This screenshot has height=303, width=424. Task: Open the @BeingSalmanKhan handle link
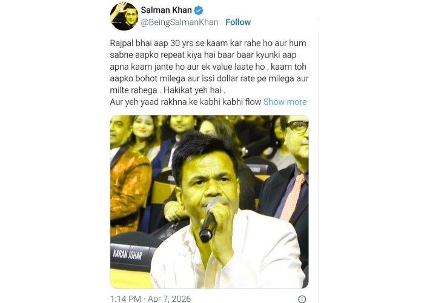(179, 22)
